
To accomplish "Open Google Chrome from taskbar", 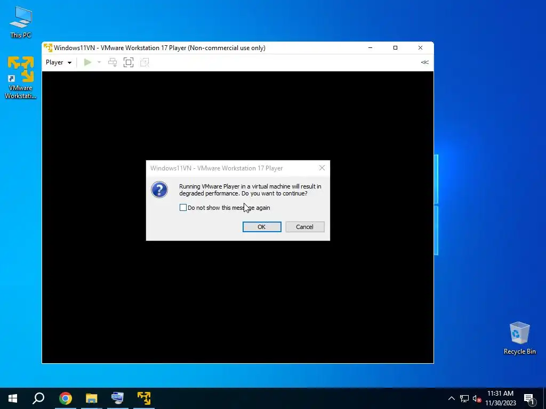I will pyautogui.click(x=66, y=398).
